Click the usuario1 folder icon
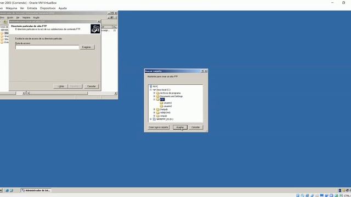This screenshot has width=351, height=197. coord(162,103)
